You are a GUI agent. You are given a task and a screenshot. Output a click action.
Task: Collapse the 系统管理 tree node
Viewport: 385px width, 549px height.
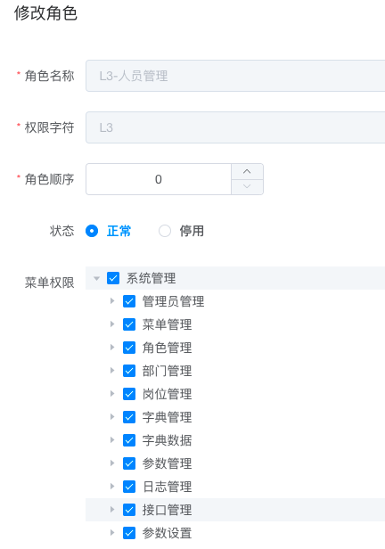tap(96, 279)
